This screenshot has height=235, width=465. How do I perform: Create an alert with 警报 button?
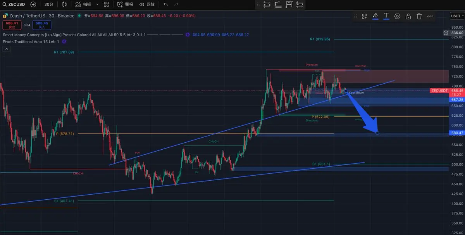125,4
